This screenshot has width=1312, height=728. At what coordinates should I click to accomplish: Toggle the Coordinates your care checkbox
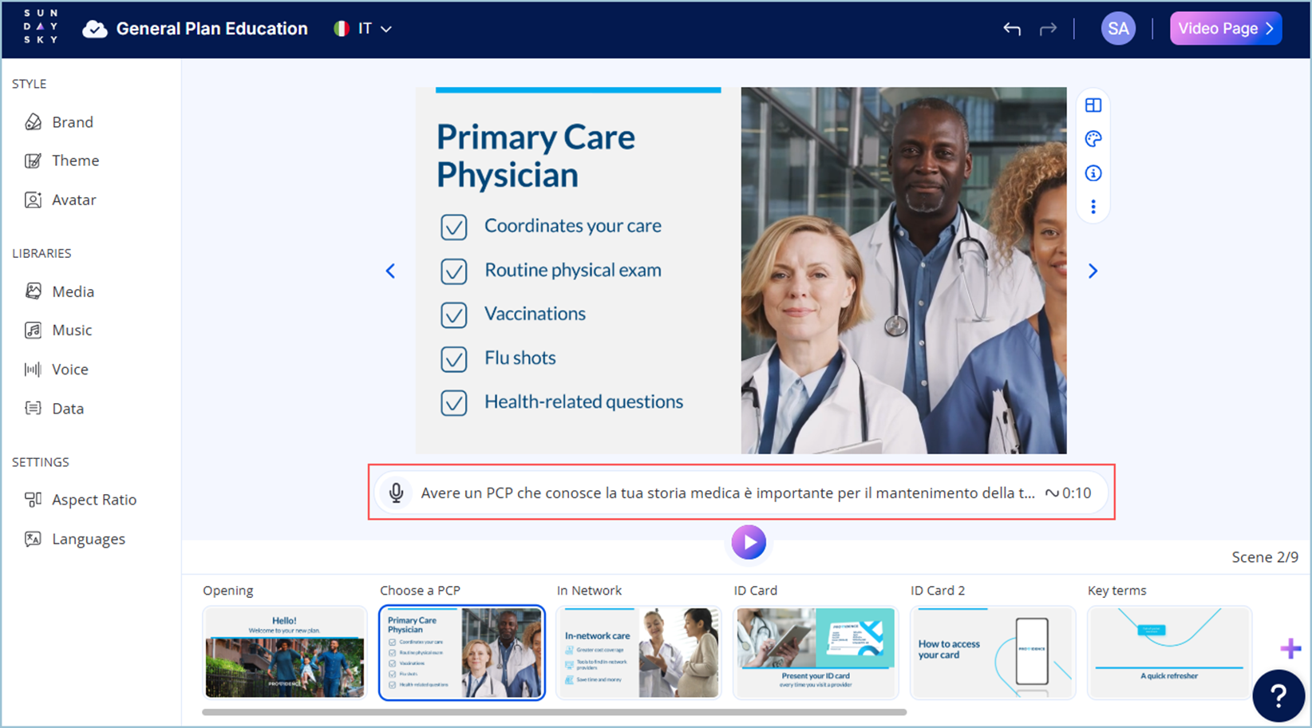pos(454,227)
